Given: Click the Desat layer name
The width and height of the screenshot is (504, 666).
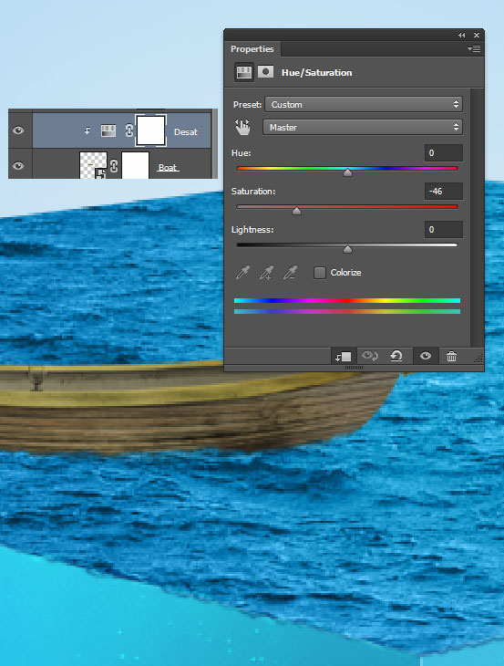Looking at the screenshot, I should coord(186,132).
